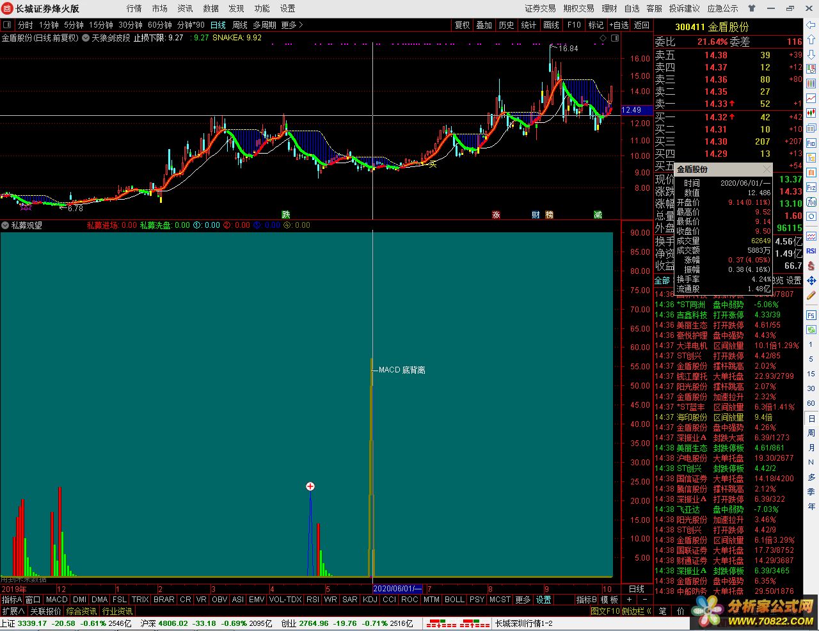Click the shirt skin icon in title bar

click(752, 8)
